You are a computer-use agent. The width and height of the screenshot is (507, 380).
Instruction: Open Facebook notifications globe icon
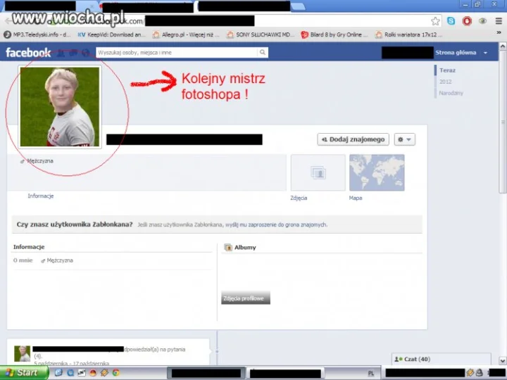pos(85,53)
